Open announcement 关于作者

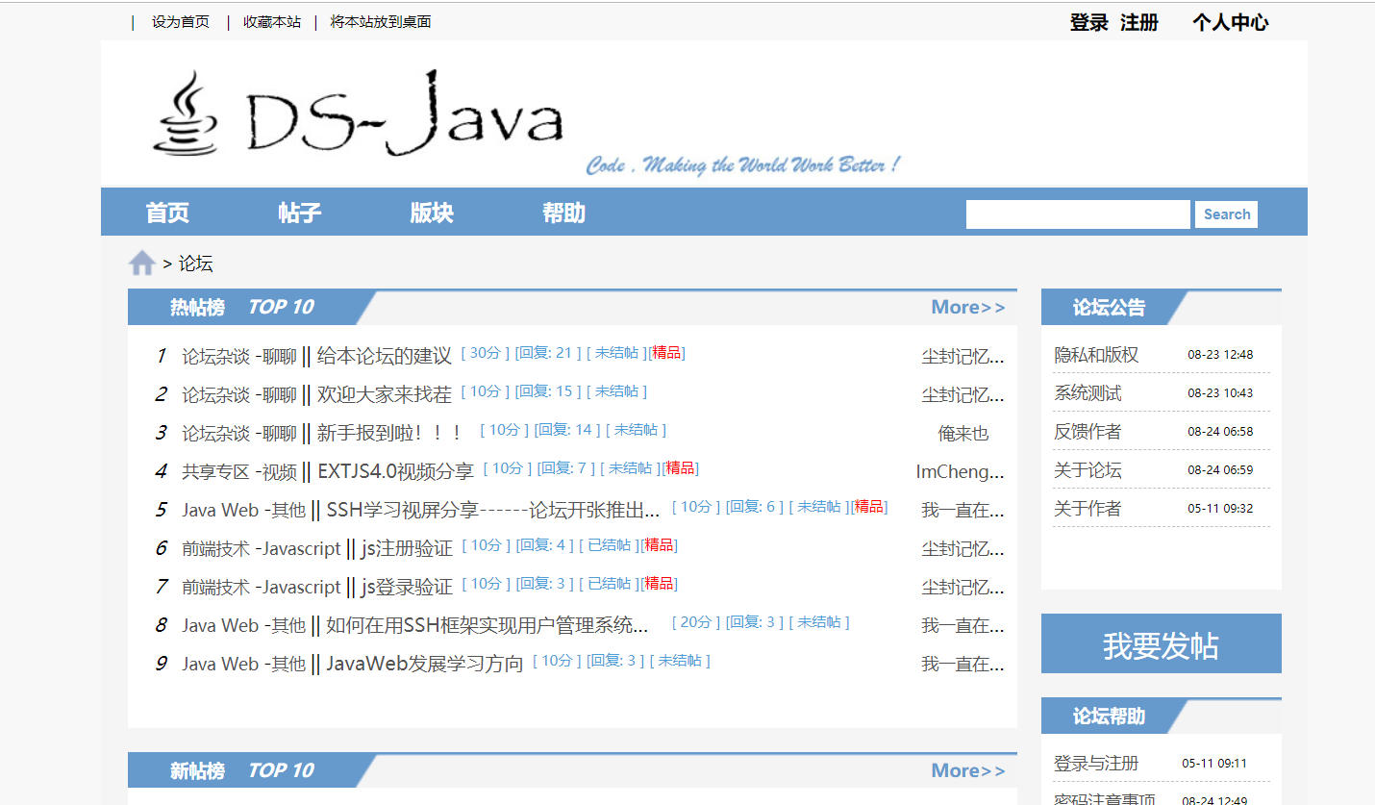(x=1087, y=508)
